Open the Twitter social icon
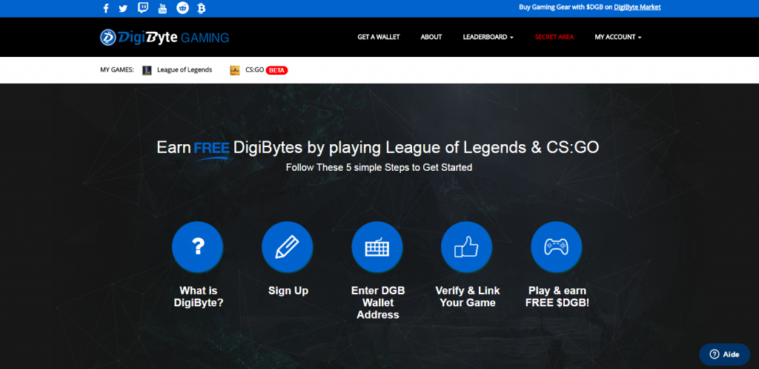 pyautogui.click(x=123, y=9)
